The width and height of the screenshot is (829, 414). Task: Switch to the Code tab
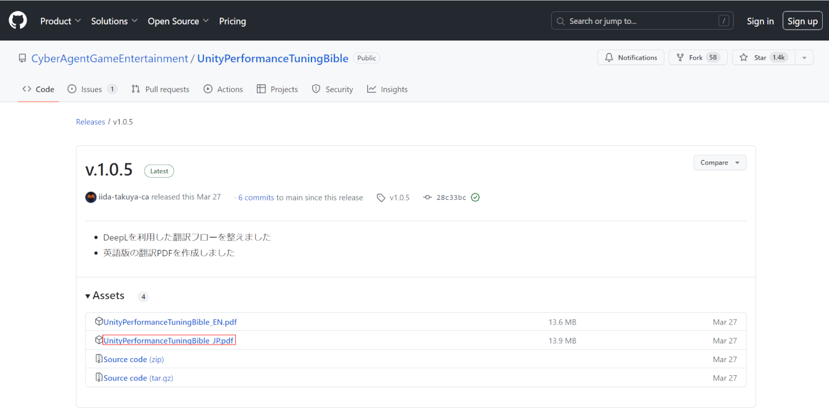[38, 89]
